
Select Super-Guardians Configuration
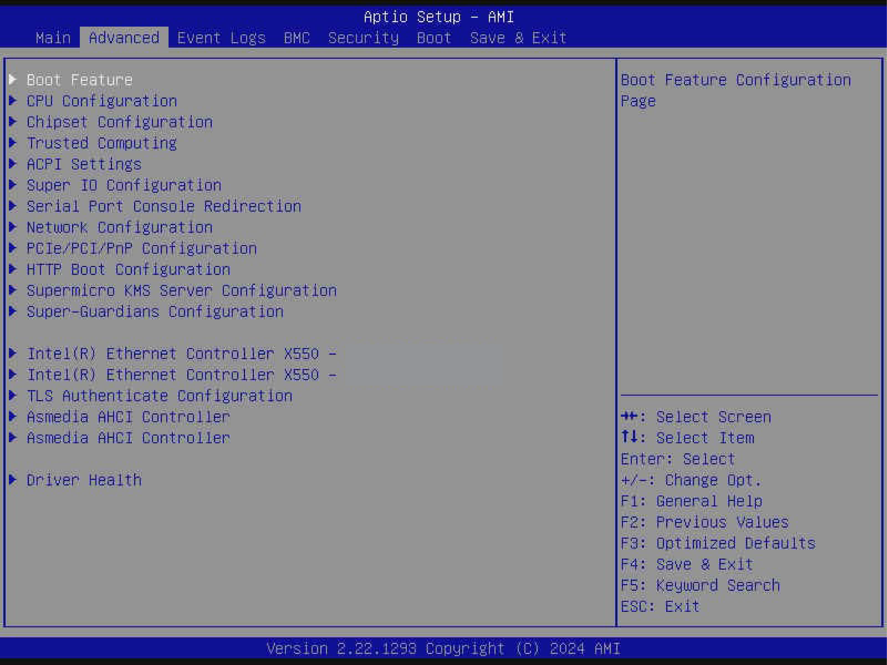(155, 311)
